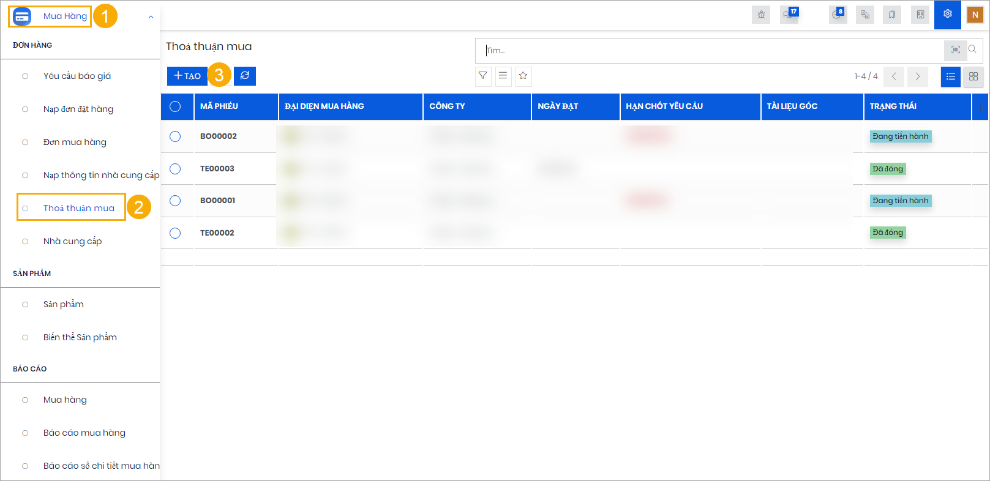
Task: Click the barcode scan icon in search box
Action: (x=956, y=50)
